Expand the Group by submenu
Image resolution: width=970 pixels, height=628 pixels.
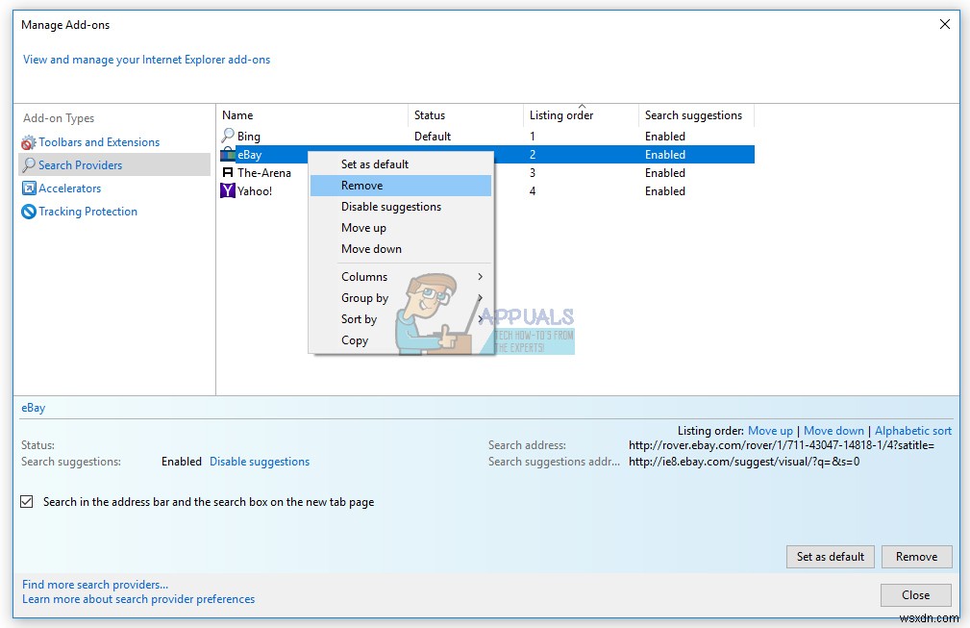[364, 298]
